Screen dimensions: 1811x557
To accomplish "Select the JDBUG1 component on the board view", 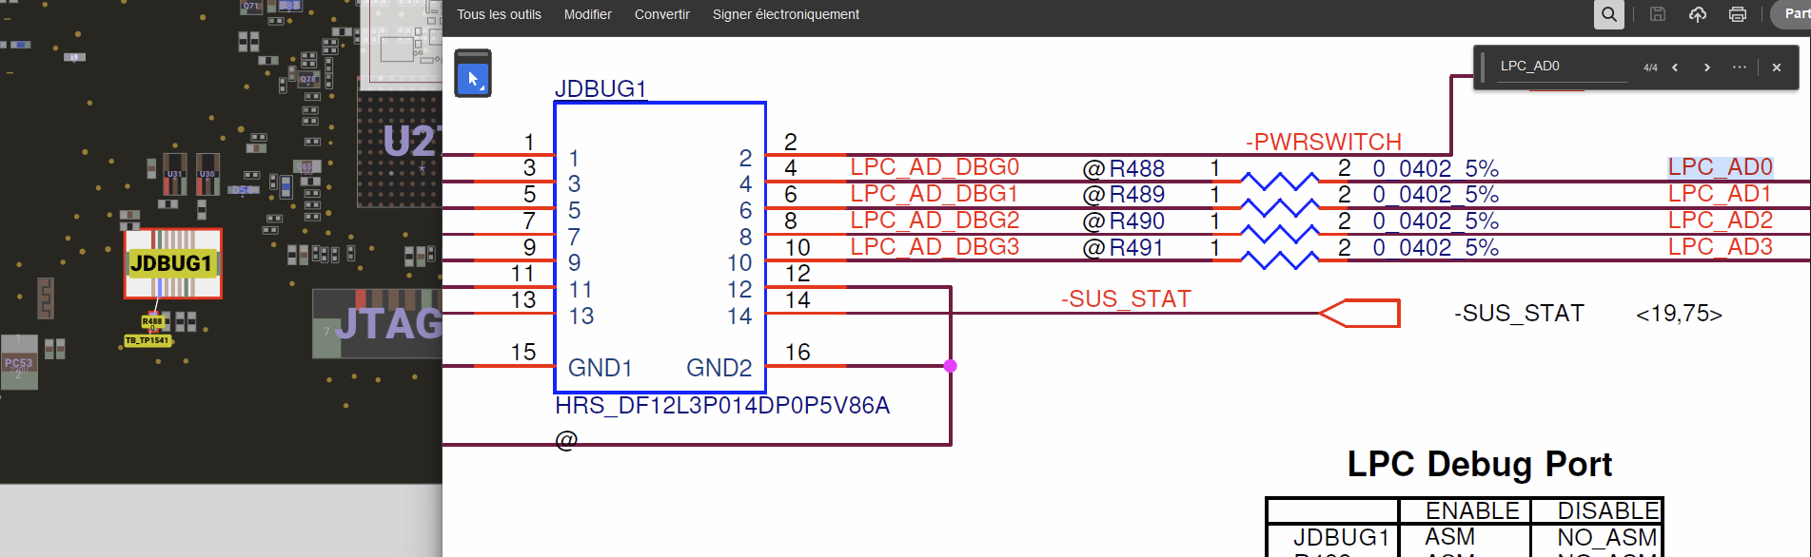I will pos(172,263).
